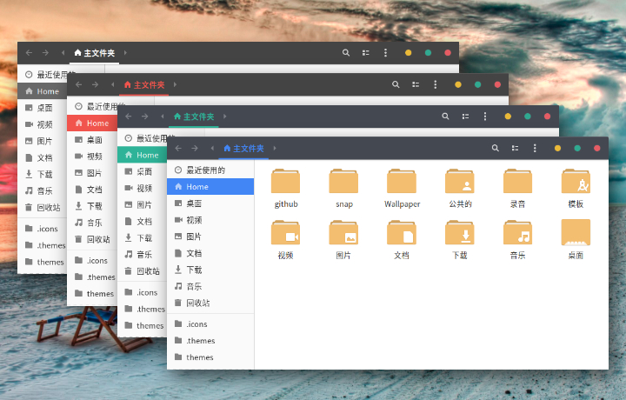Select 图片 in front window sidebar

coord(210,237)
